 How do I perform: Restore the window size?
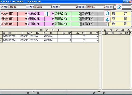tap(127, 2)
